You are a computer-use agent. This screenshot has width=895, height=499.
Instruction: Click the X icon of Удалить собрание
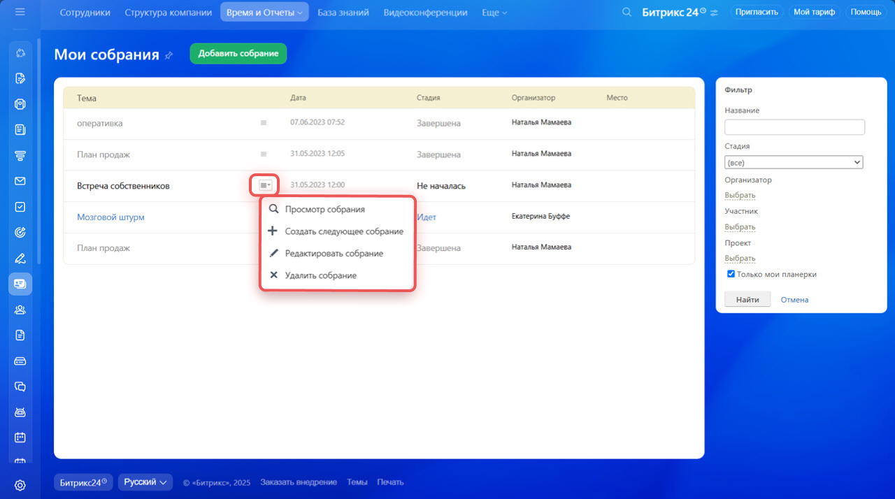click(273, 275)
